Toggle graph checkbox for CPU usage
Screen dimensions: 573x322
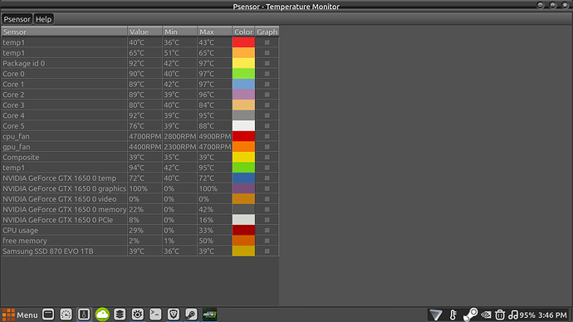267,231
